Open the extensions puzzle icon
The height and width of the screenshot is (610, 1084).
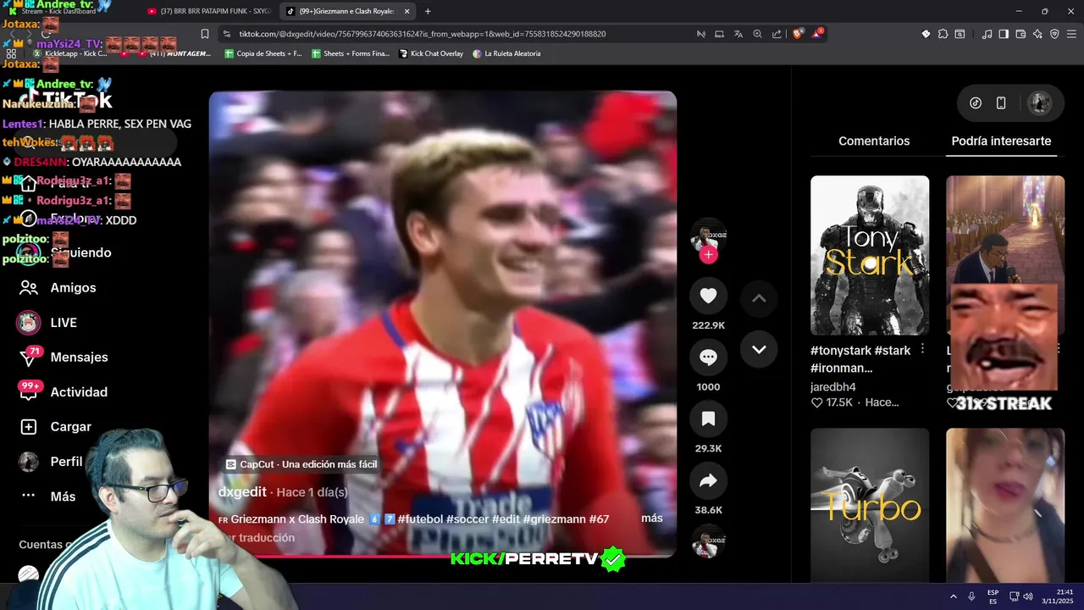[943, 34]
